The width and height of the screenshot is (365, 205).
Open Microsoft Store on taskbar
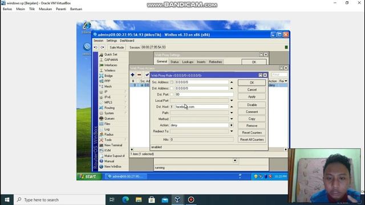[x=152, y=200]
